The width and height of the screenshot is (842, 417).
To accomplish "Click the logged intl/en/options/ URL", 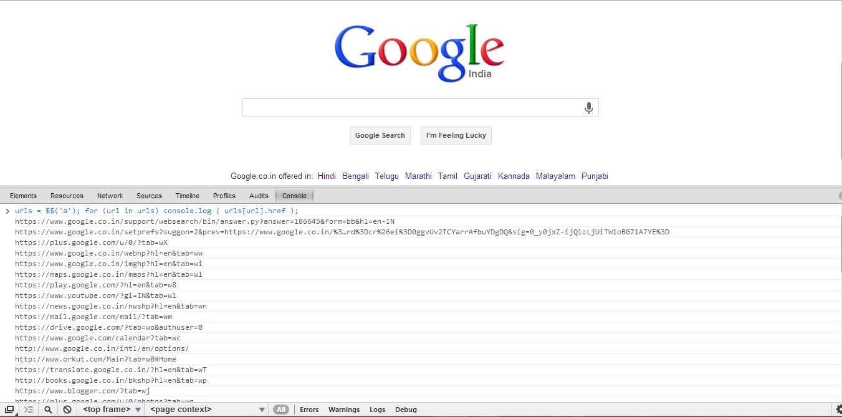I will click(x=102, y=348).
